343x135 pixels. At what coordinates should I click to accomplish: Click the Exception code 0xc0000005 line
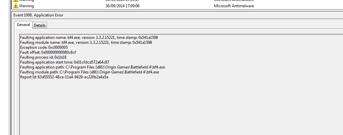point(44,47)
